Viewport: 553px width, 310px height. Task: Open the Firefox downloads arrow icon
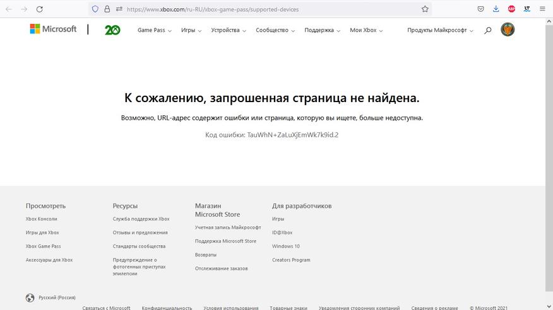pyautogui.click(x=496, y=9)
